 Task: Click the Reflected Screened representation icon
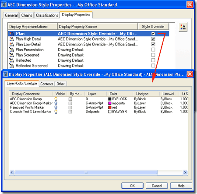(x=11, y=66)
